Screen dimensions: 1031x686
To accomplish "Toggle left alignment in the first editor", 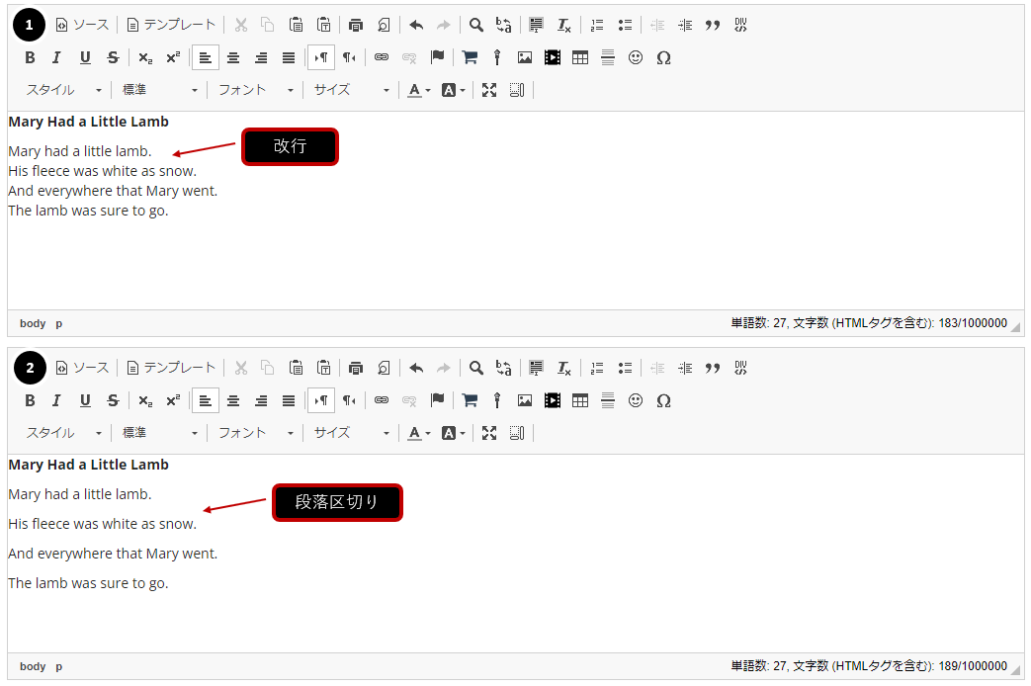I will click(x=206, y=57).
